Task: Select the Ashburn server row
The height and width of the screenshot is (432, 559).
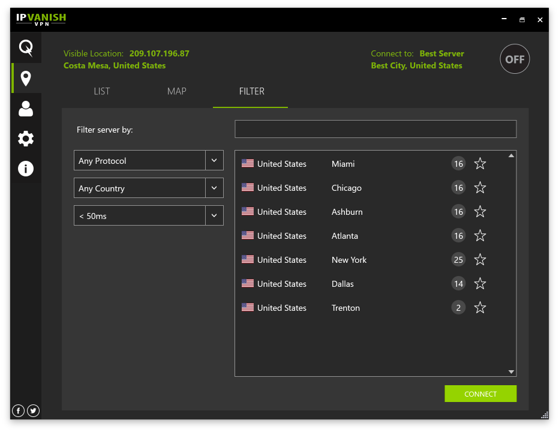Action: 371,212
